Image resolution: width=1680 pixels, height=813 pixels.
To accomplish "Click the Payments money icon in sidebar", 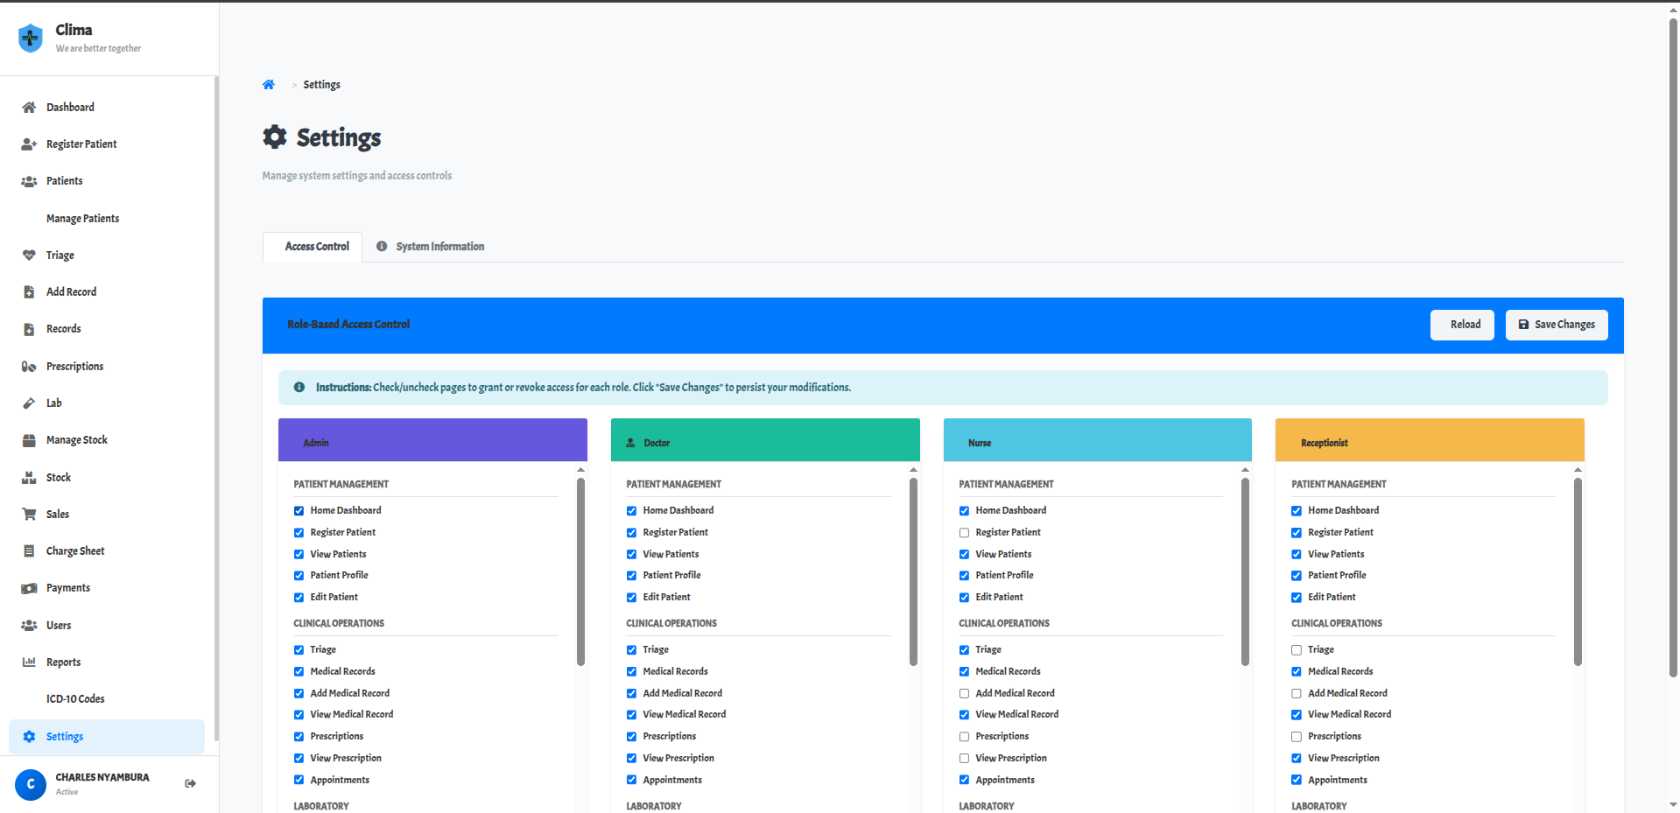I will point(29,588).
